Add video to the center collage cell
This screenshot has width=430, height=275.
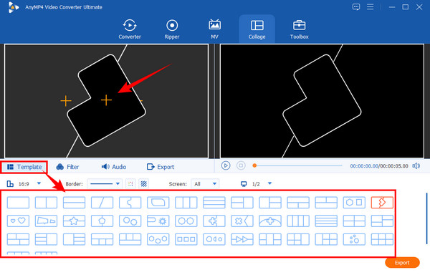pyautogui.click(x=106, y=100)
